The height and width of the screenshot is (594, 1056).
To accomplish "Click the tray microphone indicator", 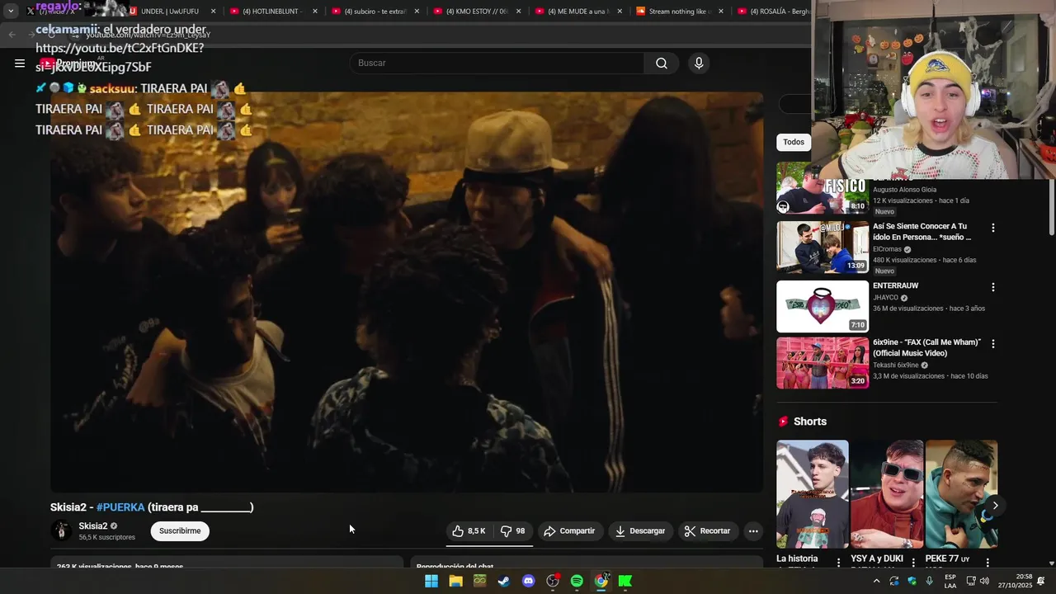I will tap(930, 581).
